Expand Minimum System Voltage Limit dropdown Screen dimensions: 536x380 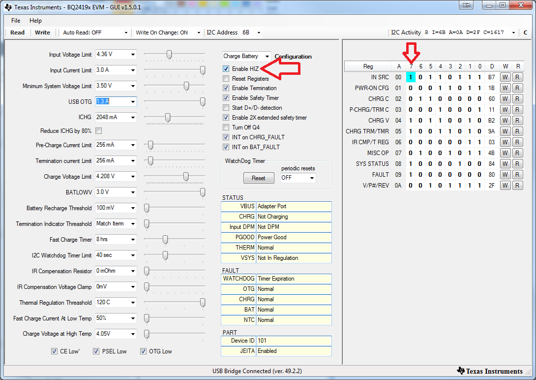pyautogui.click(x=133, y=86)
